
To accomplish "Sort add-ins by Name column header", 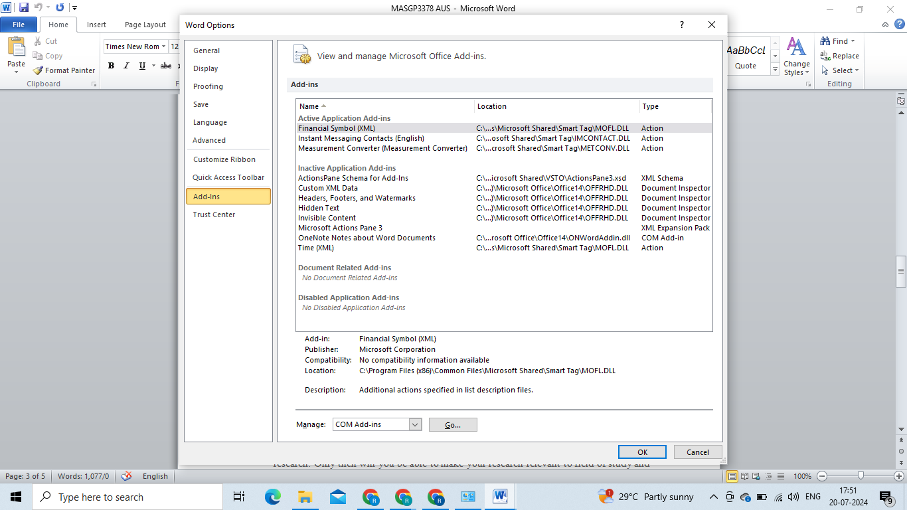I will pyautogui.click(x=385, y=106).
